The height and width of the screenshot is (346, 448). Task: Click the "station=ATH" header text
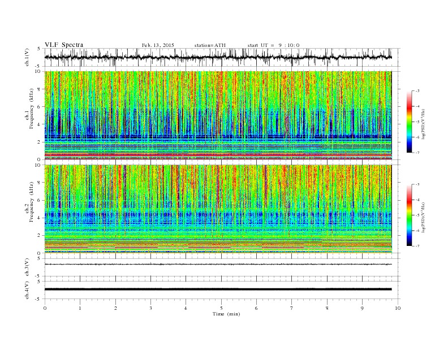click(210, 45)
